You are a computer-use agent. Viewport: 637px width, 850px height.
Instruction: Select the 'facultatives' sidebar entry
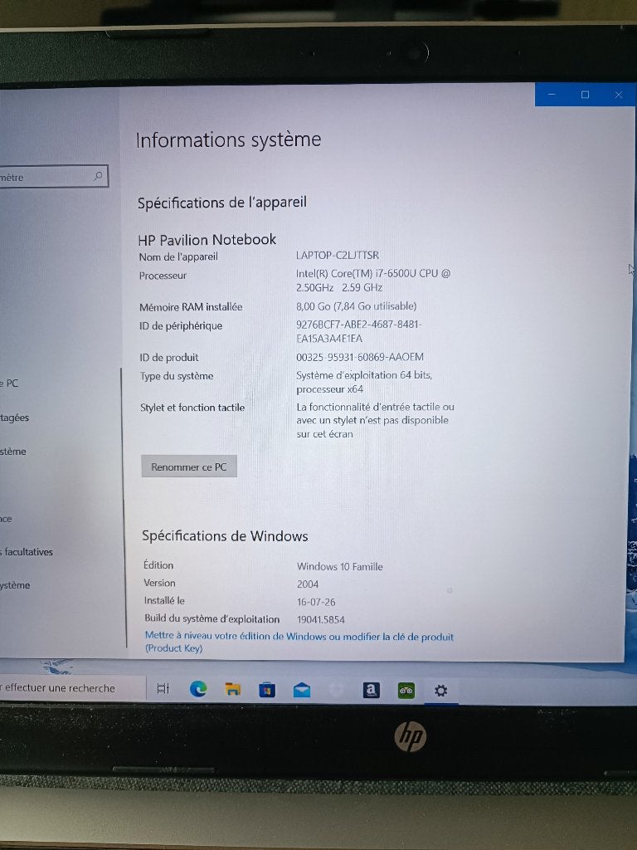(x=27, y=552)
